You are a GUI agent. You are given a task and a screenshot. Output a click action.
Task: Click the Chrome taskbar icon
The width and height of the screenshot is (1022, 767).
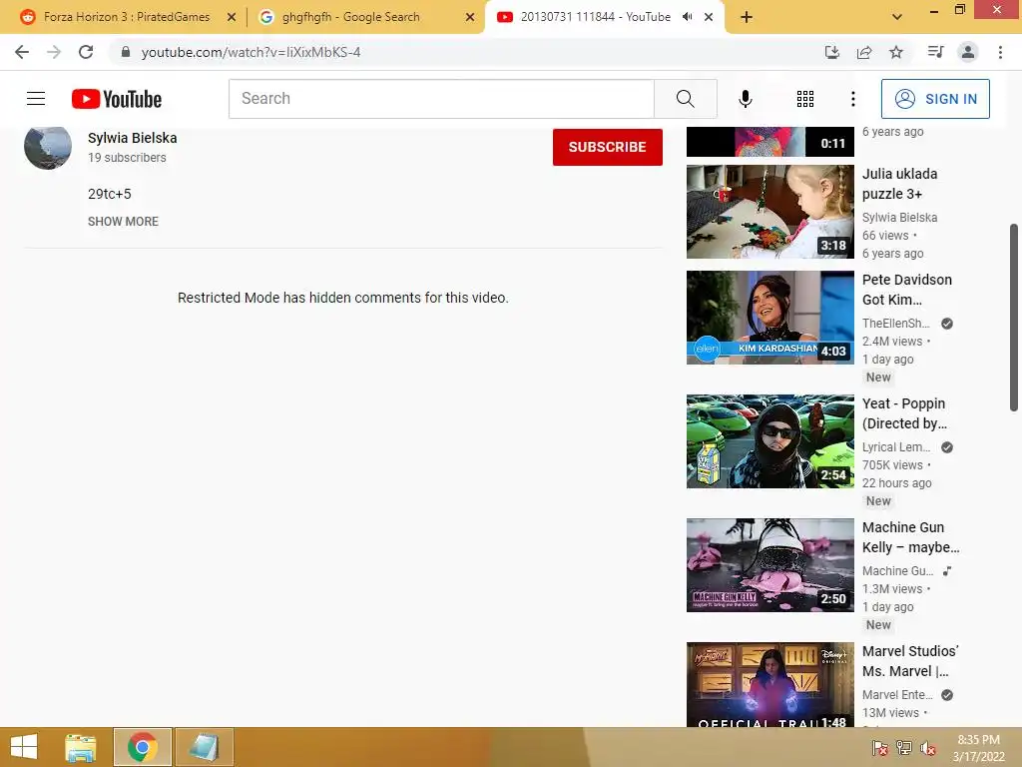click(x=143, y=747)
